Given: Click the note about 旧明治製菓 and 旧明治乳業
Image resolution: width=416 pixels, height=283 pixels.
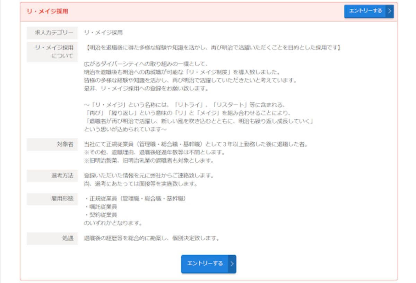Looking at the screenshot, I should click(x=149, y=161).
